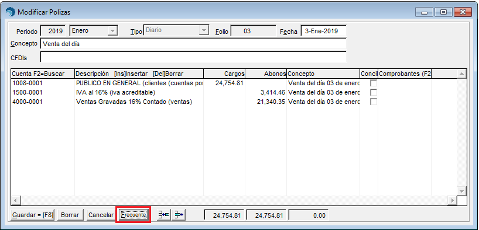This screenshot has height=230, width=479.
Task: Select account cell 1500-0001
Action: tap(43, 92)
